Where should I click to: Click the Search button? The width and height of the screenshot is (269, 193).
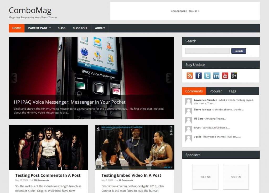click(239, 51)
